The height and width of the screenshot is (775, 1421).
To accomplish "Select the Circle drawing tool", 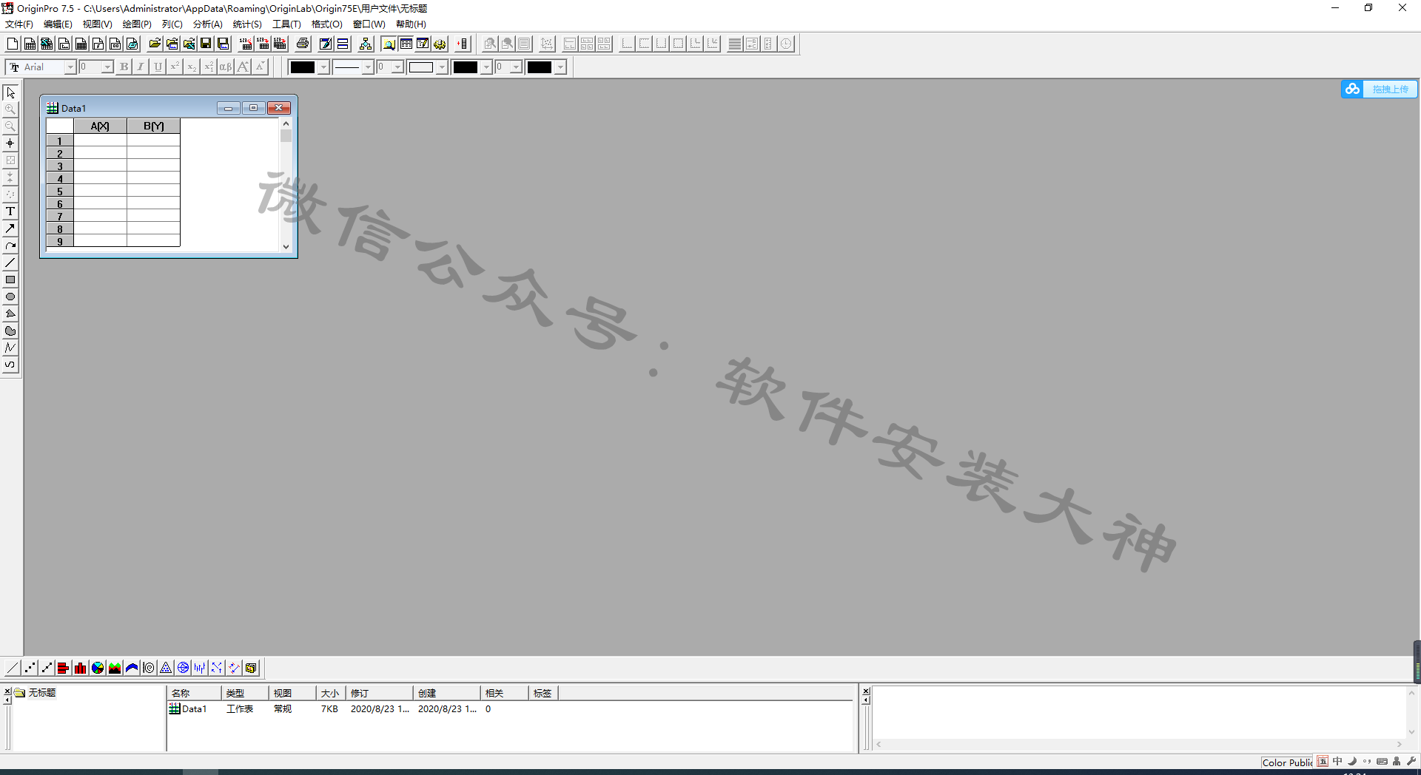I will point(10,297).
